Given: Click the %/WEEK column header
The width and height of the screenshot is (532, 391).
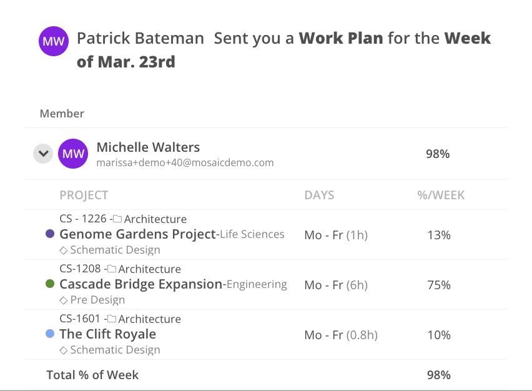Looking at the screenshot, I should pos(441,195).
